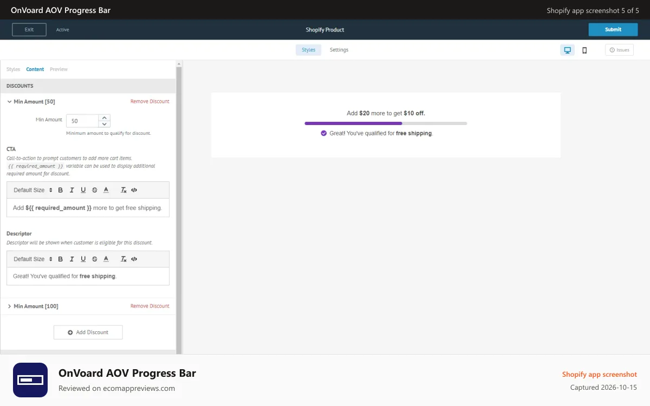Open the Issues button
This screenshot has height=406, width=650.
[x=619, y=50]
